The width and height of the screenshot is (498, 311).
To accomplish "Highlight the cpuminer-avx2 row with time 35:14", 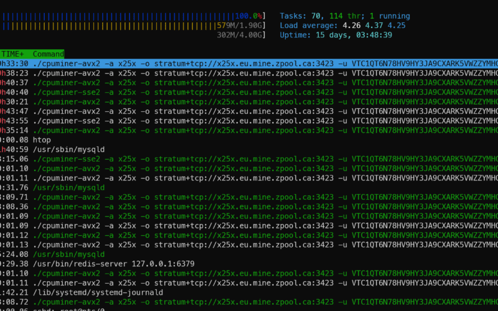I will (249, 131).
